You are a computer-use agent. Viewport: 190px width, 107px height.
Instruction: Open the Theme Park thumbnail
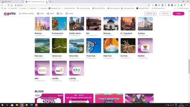pos(94,45)
